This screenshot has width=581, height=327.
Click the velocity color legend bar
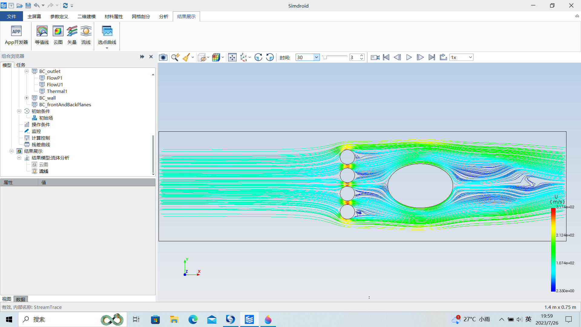(x=553, y=249)
